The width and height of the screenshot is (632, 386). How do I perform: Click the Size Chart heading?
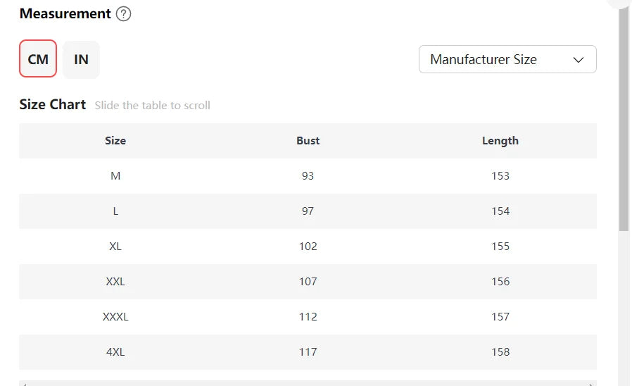coord(53,105)
